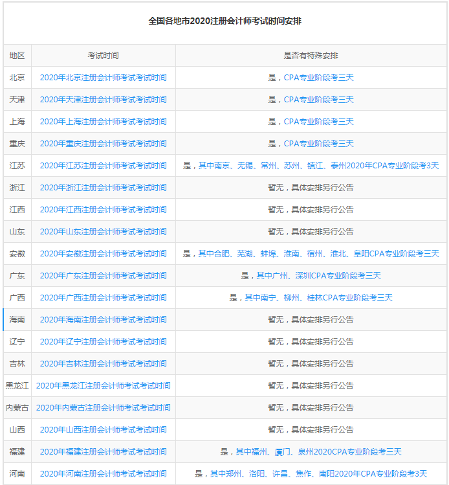
Task: Click the 2020年浙江注册会计师考试时间 link
Action: click(103, 188)
